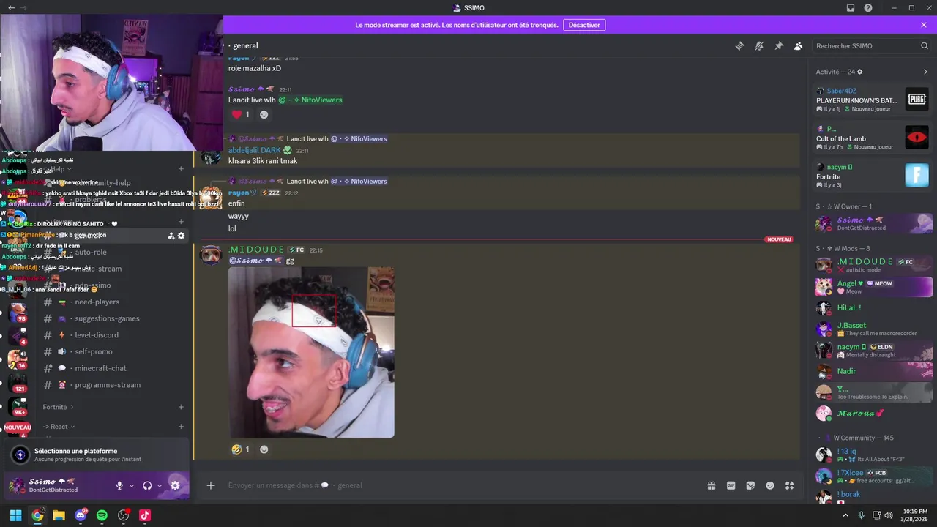Viewport: 937px width, 527px height.
Task: Click the attachment plus button in message box
Action: [x=211, y=485]
